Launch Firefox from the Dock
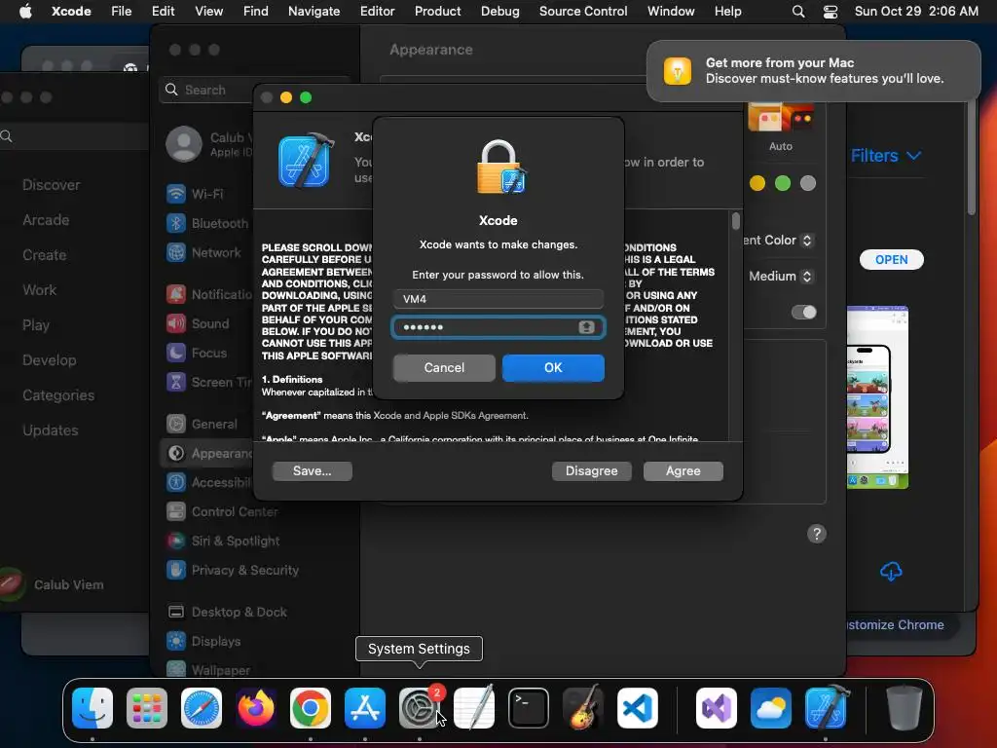The width and height of the screenshot is (997, 748). coord(256,708)
